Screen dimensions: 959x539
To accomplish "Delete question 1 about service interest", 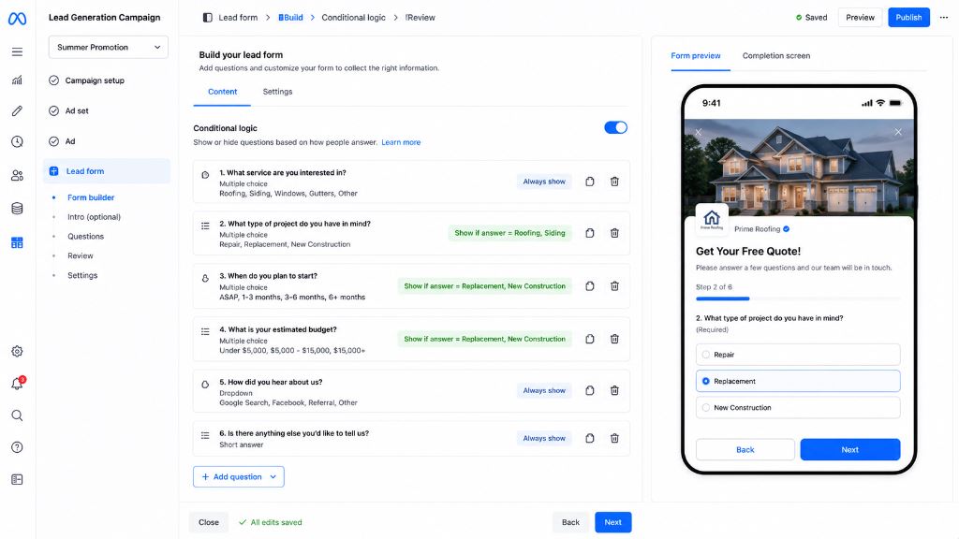I will pos(614,182).
